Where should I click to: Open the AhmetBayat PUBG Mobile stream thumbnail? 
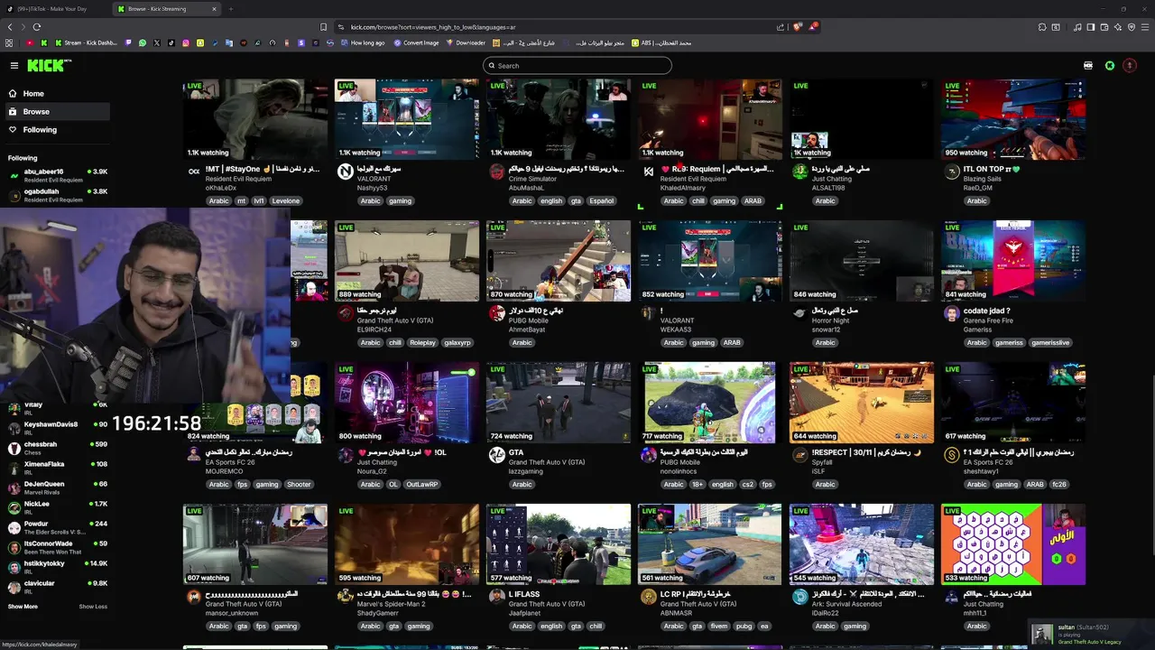coord(559,261)
